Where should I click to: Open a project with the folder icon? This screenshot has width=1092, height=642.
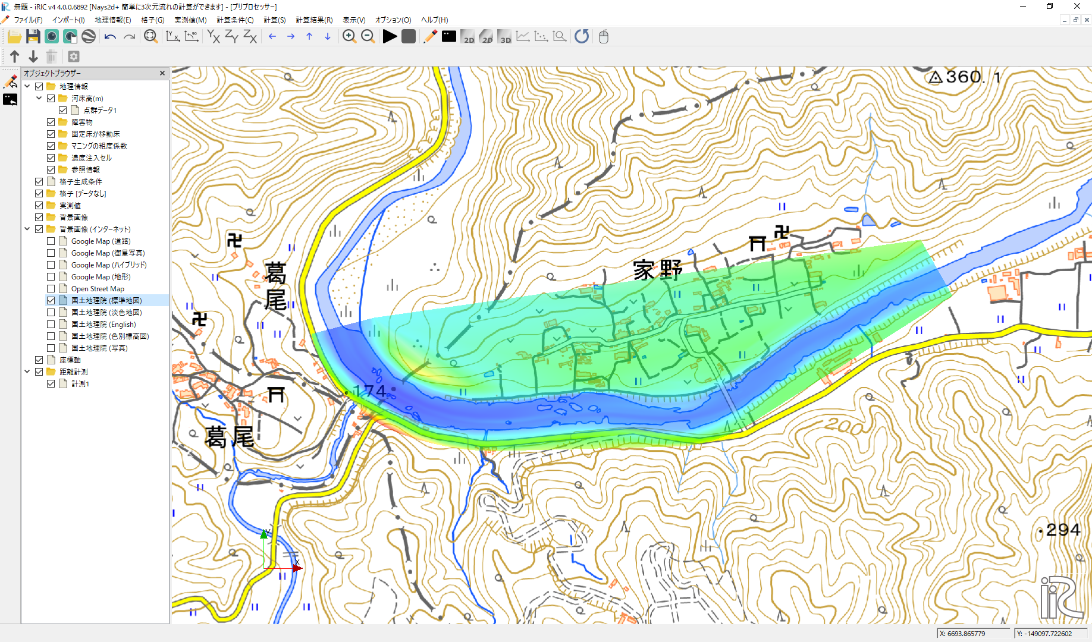pos(14,37)
